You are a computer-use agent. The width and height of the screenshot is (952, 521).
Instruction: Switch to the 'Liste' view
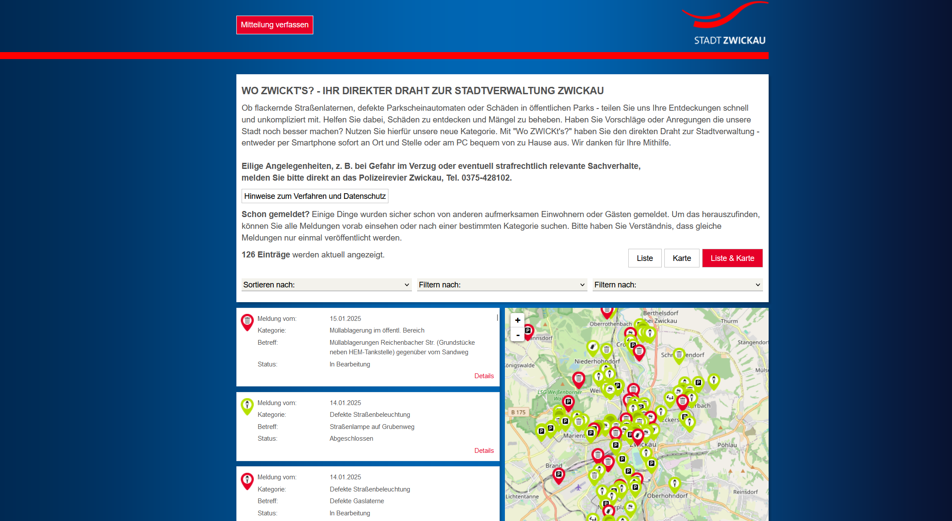coord(644,258)
